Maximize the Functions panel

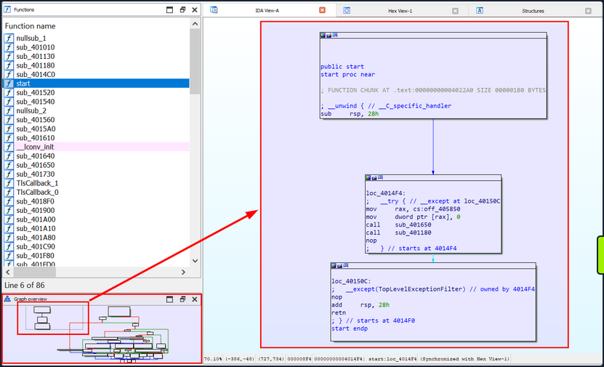click(169, 9)
